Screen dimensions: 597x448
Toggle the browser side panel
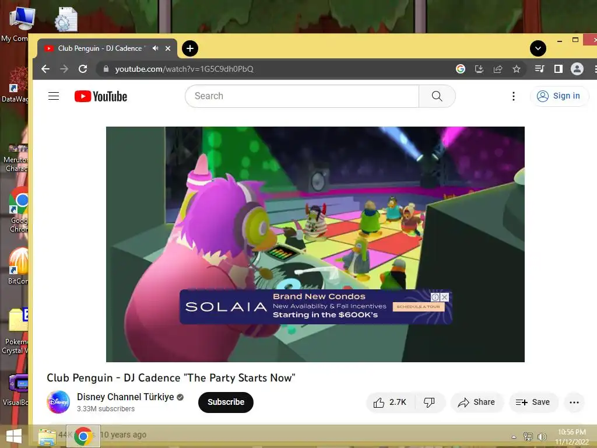pyautogui.click(x=558, y=69)
